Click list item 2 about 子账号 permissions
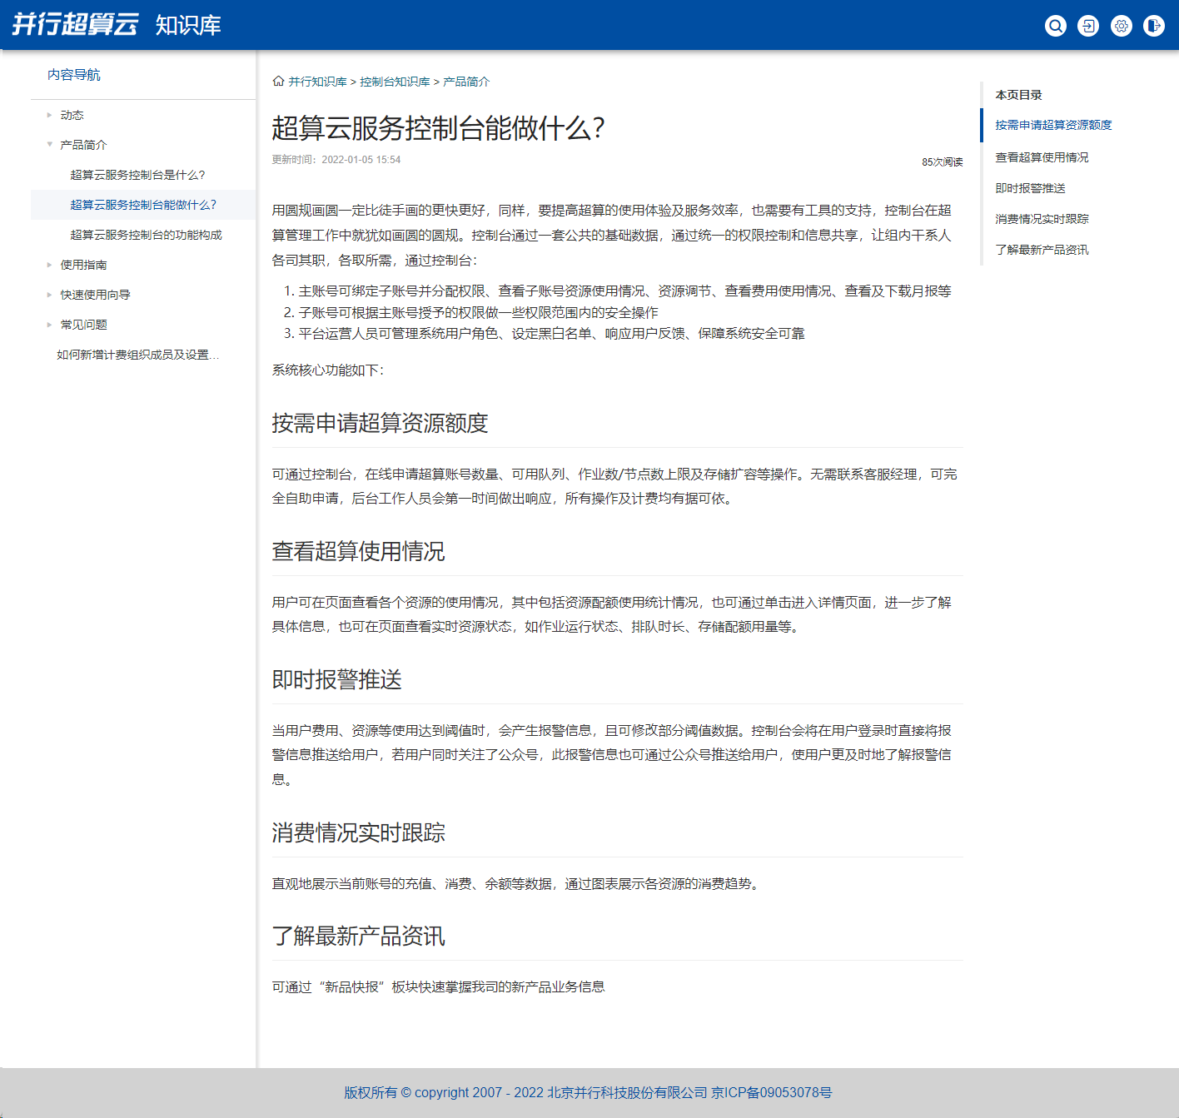Viewport: 1179px width, 1118px height. (478, 312)
